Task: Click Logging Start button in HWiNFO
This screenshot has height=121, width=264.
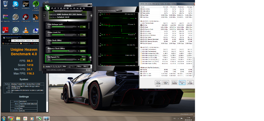Action: pyautogui.click(x=165, y=83)
